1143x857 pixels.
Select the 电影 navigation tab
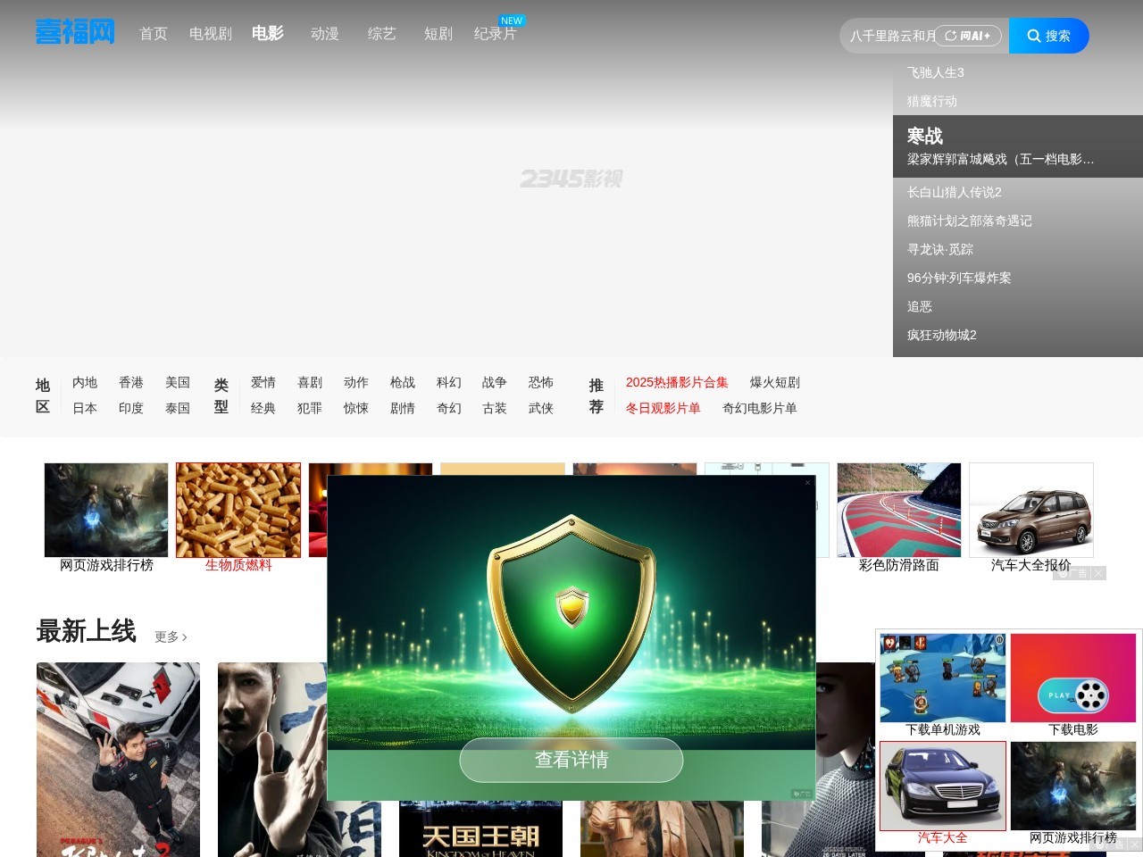pyautogui.click(x=268, y=33)
